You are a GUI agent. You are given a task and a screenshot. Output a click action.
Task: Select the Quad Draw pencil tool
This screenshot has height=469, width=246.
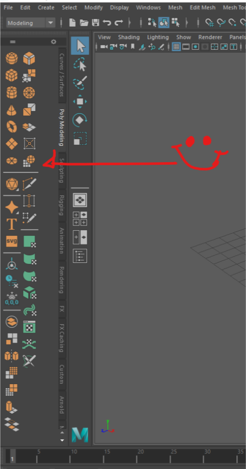tap(29, 218)
